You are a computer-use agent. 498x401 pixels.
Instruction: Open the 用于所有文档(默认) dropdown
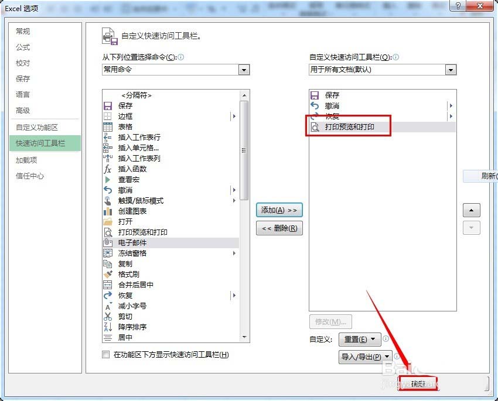point(451,70)
